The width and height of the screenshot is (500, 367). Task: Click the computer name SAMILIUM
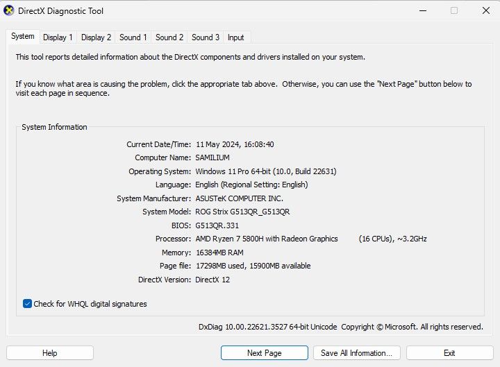[212, 158]
